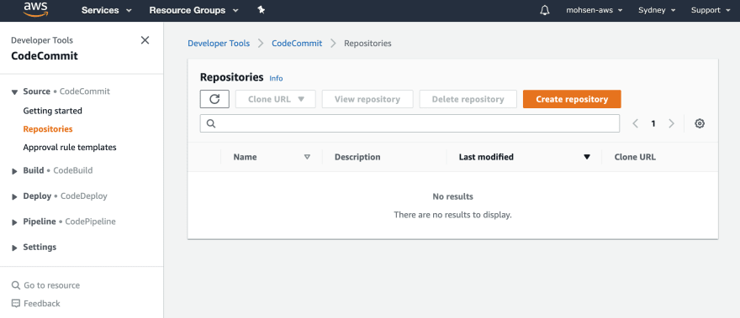Open the Sydney region selector
Viewport: 740px width, 318px height.
click(657, 10)
